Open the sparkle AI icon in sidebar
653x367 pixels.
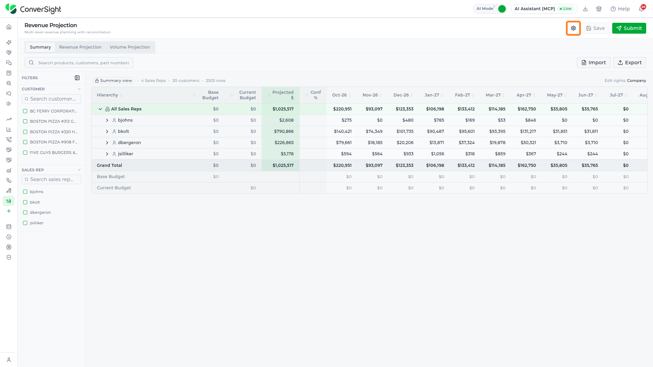click(9, 42)
